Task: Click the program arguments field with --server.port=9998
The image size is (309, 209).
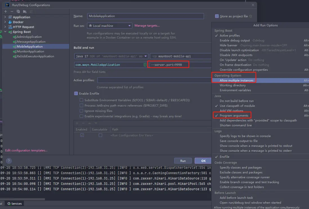Action: (x=180, y=65)
